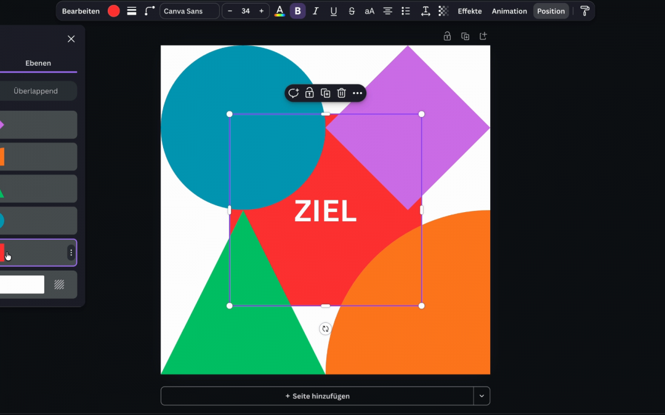Close the layers side panel

(71, 39)
